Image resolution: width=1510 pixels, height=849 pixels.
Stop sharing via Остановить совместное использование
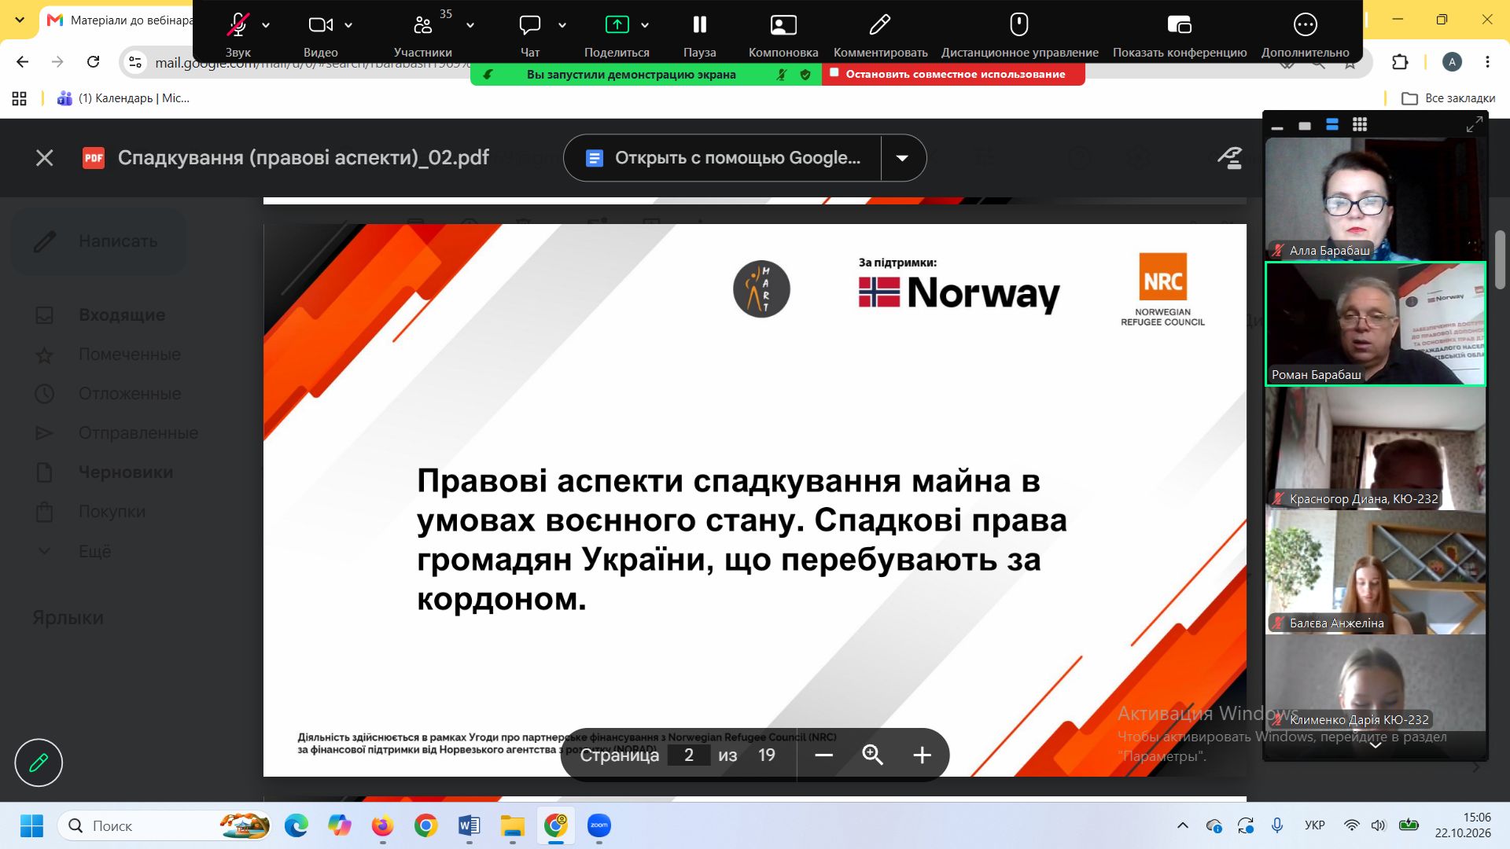953,74
